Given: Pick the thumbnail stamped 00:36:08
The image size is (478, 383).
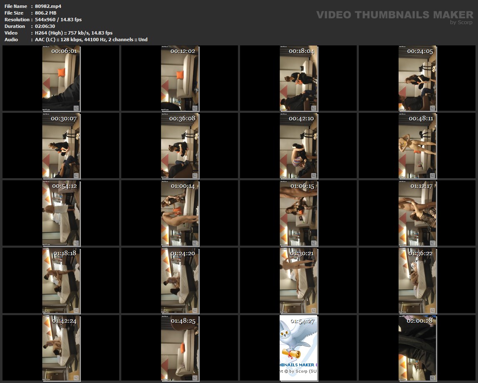Looking at the screenshot, I should click(x=180, y=146).
